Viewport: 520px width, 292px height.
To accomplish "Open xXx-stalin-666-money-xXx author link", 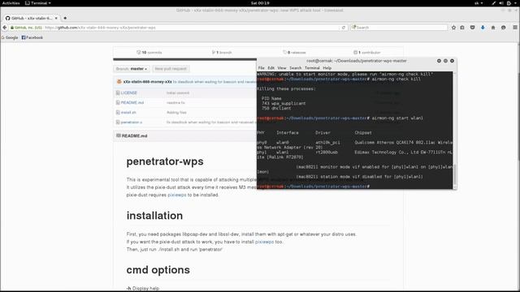I will pyautogui.click(x=148, y=81).
